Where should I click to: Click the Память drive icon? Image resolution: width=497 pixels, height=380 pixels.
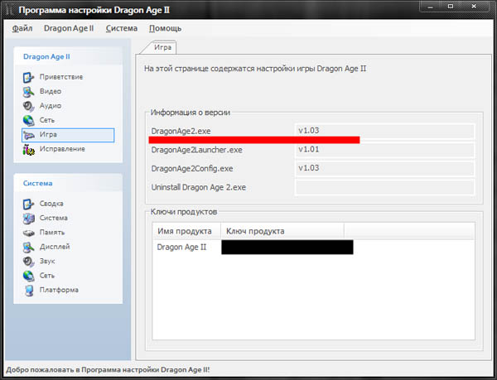point(28,233)
